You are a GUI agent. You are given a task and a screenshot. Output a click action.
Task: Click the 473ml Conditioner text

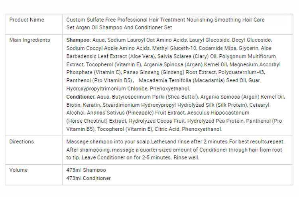tap(89, 178)
